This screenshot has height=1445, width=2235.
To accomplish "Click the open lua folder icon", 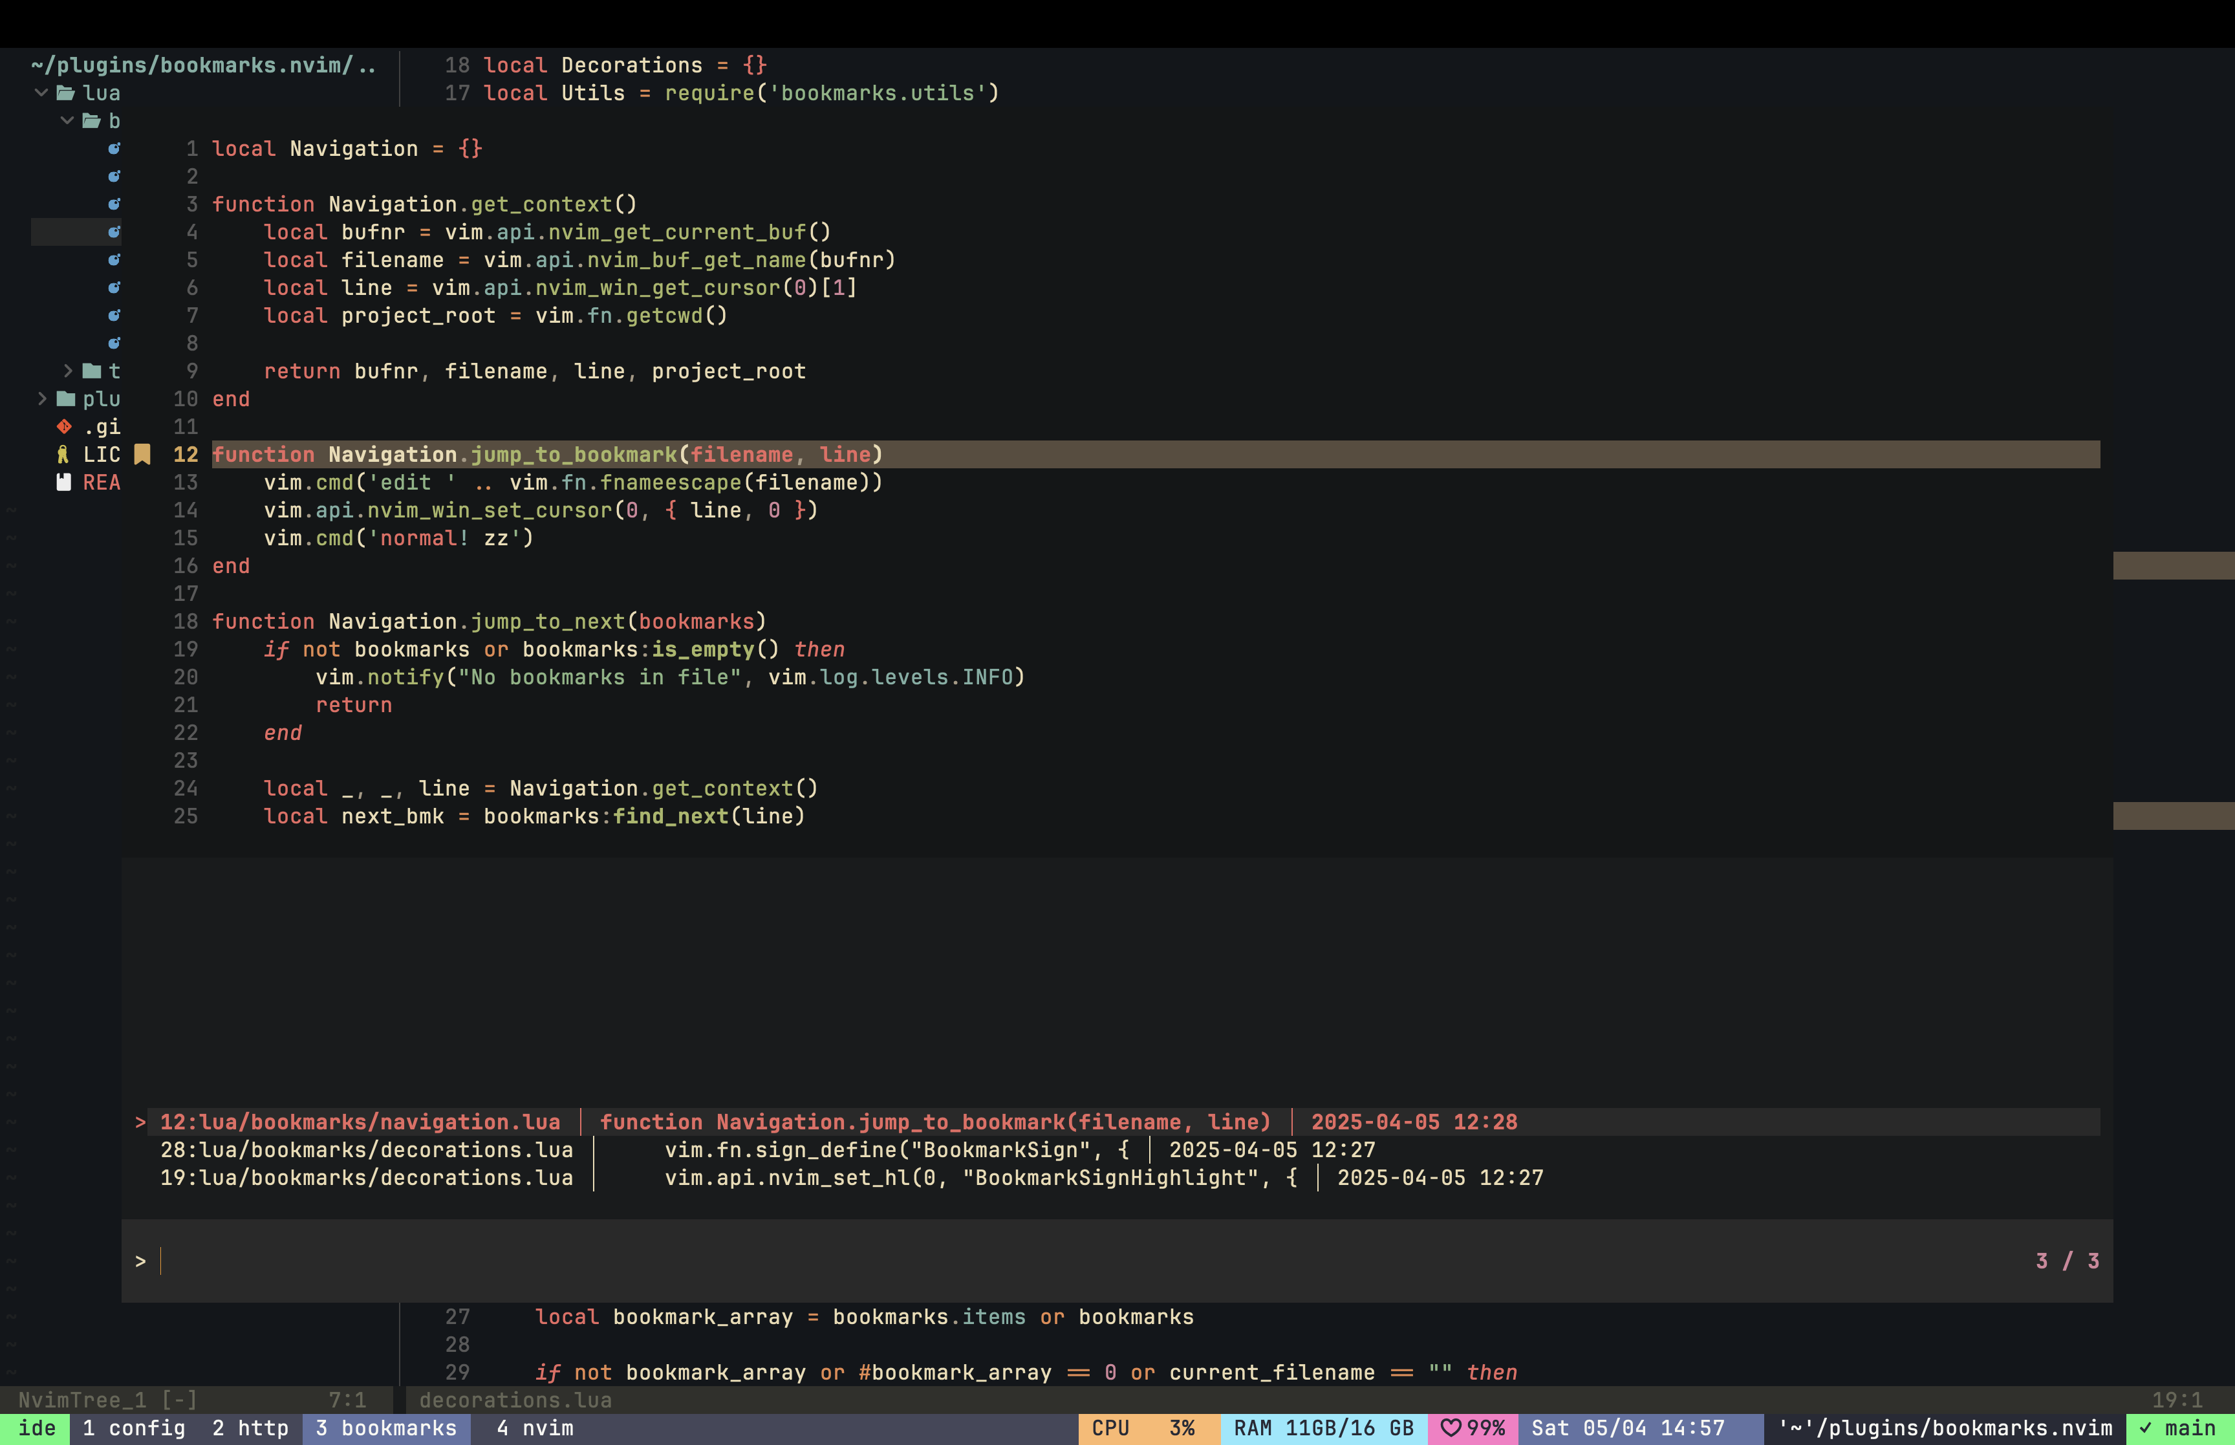I will 66,93.
